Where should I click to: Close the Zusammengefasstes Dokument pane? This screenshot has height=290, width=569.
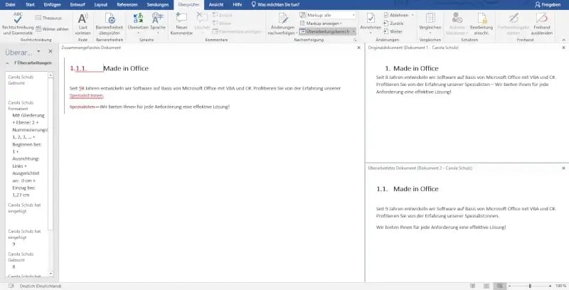tap(359, 48)
